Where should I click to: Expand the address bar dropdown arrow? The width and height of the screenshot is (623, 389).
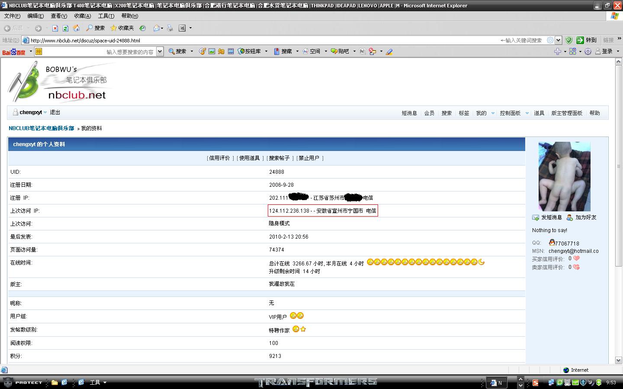click(x=558, y=40)
